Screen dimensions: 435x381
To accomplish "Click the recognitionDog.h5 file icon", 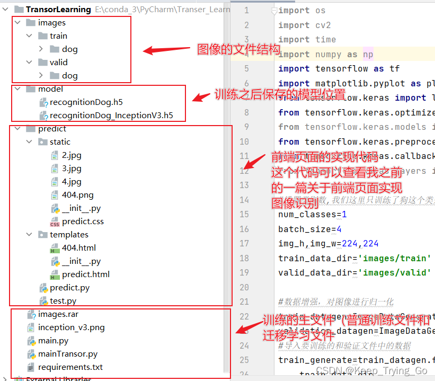I will pos(43,102).
